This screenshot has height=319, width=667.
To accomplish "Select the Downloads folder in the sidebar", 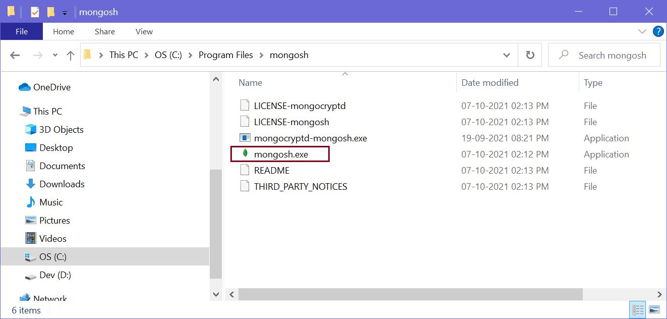I will click(x=62, y=184).
